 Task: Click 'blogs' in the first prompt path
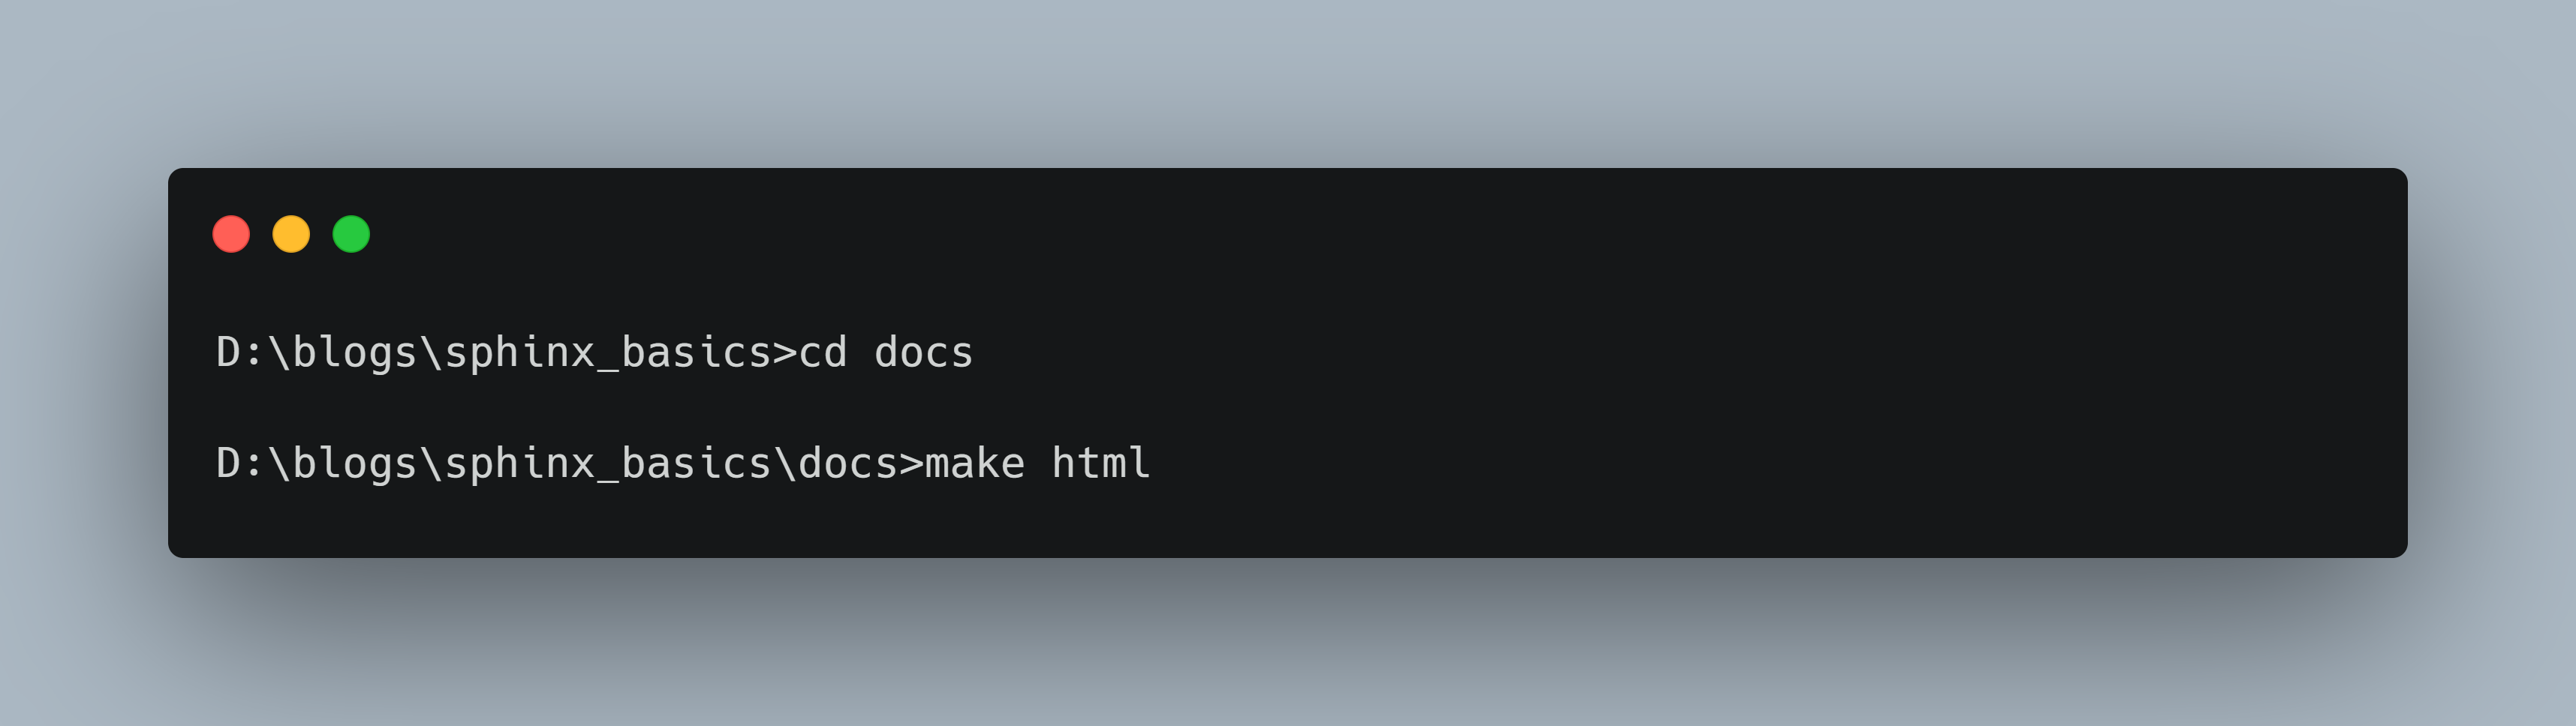click(x=354, y=353)
